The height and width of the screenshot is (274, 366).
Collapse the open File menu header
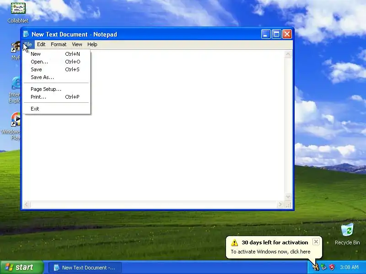(x=28, y=44)
